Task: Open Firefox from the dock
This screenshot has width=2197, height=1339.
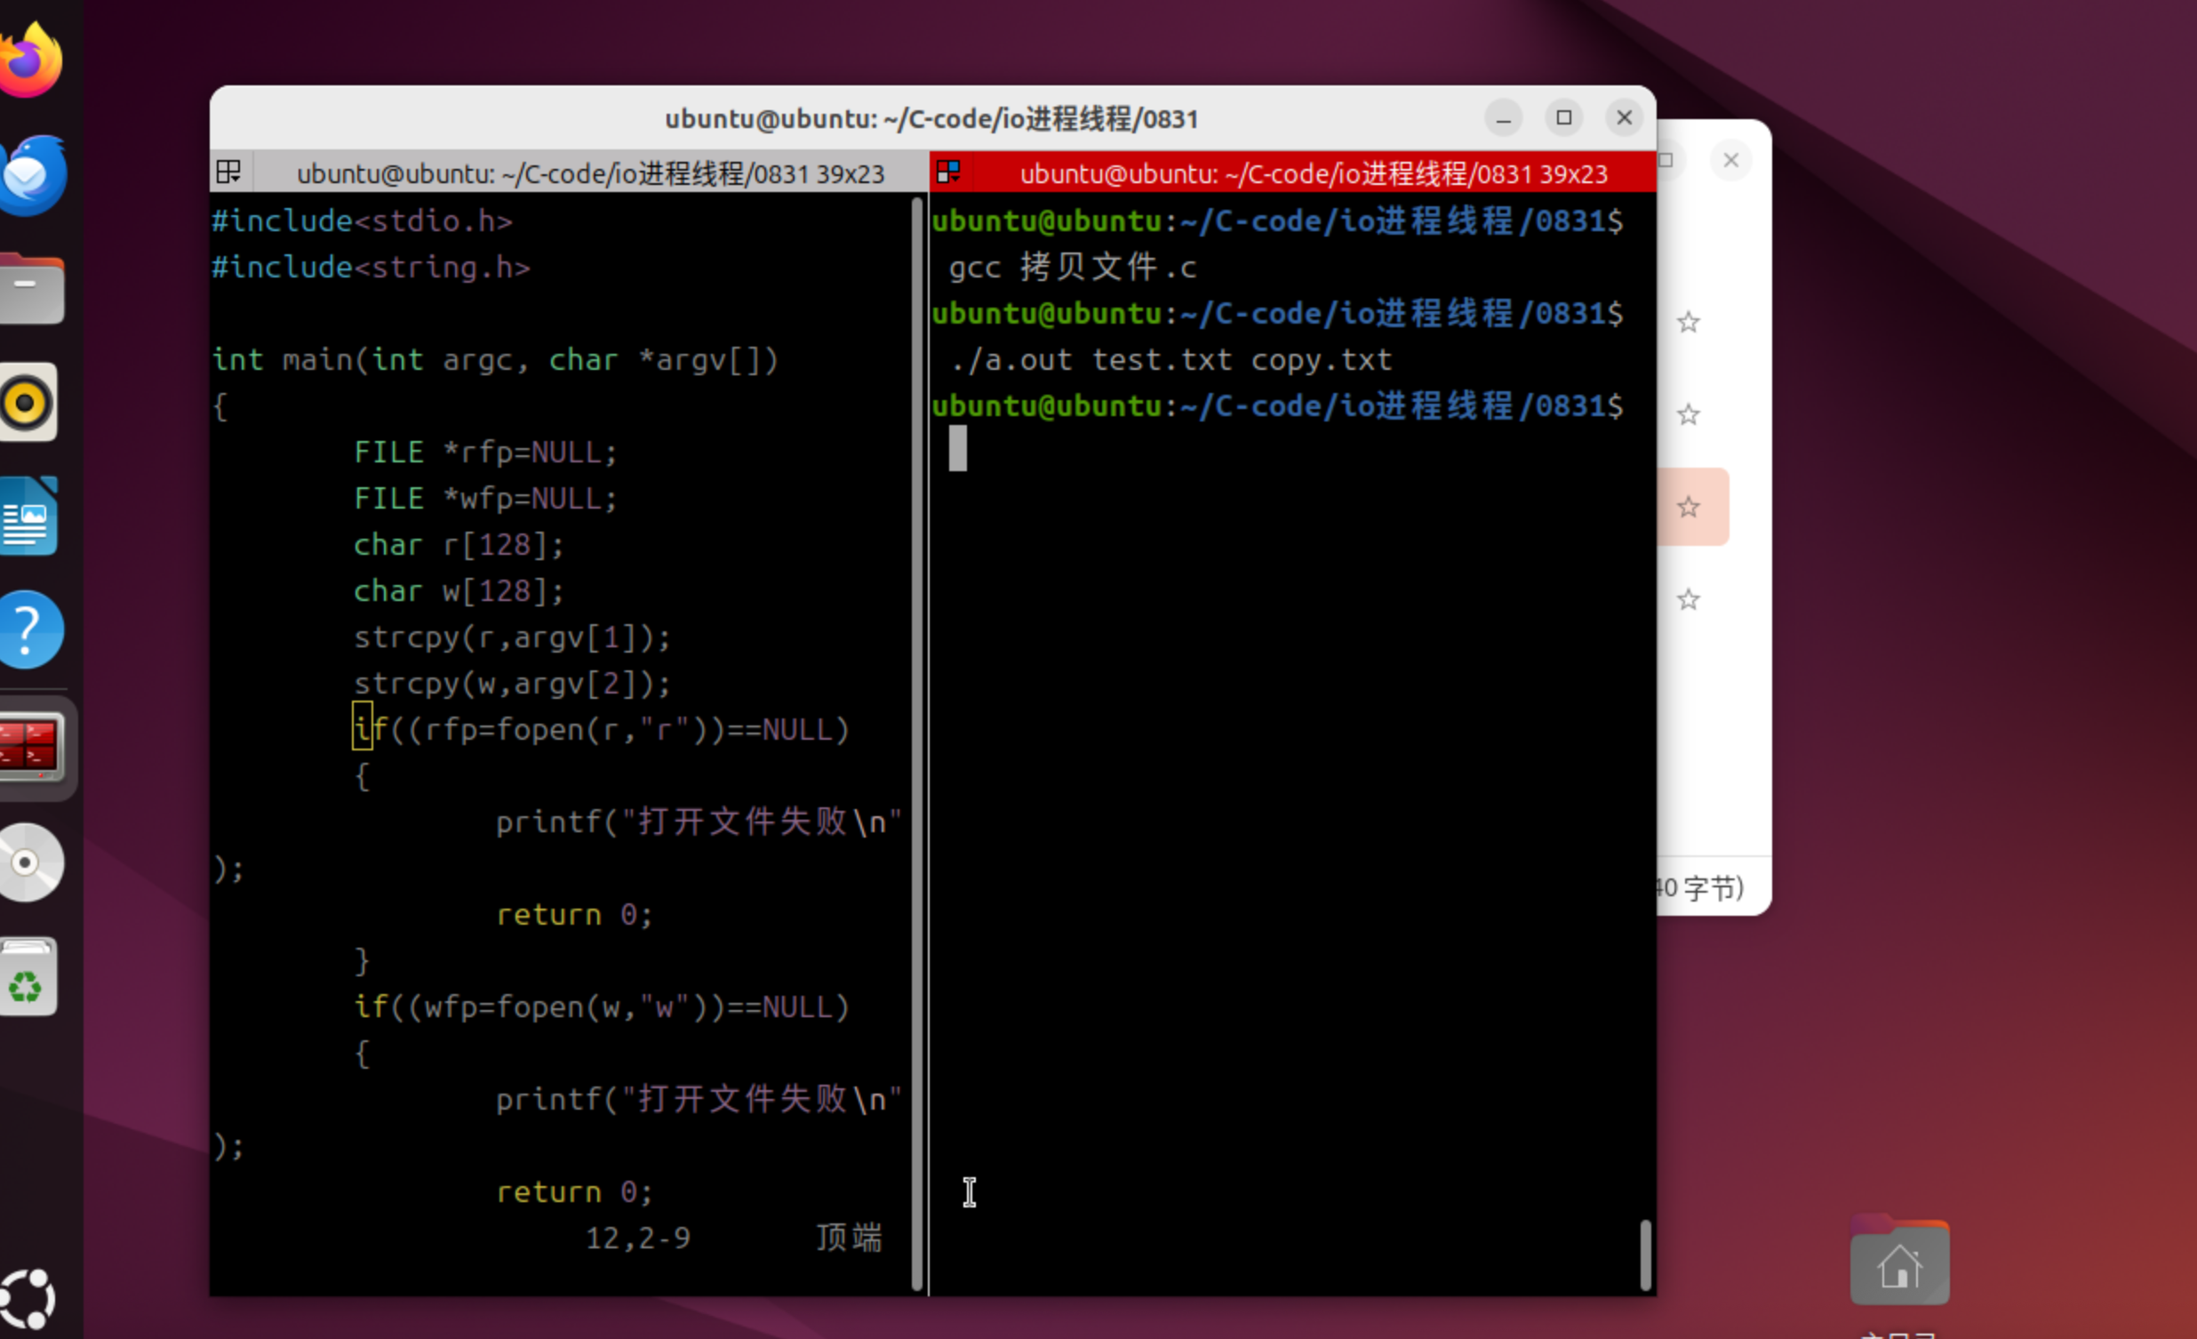Action: click(31, 60)
